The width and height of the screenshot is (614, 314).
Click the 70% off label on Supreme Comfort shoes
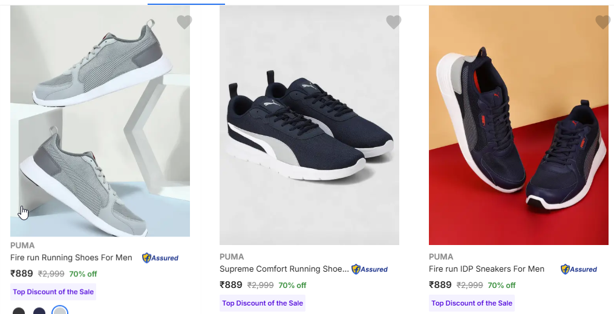tap(292, 286)
